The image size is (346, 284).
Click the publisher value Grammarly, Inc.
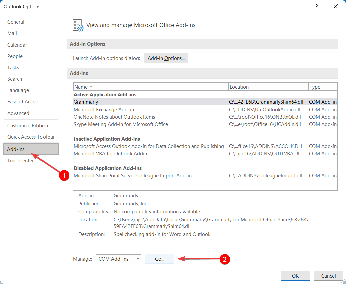[131, 204]
